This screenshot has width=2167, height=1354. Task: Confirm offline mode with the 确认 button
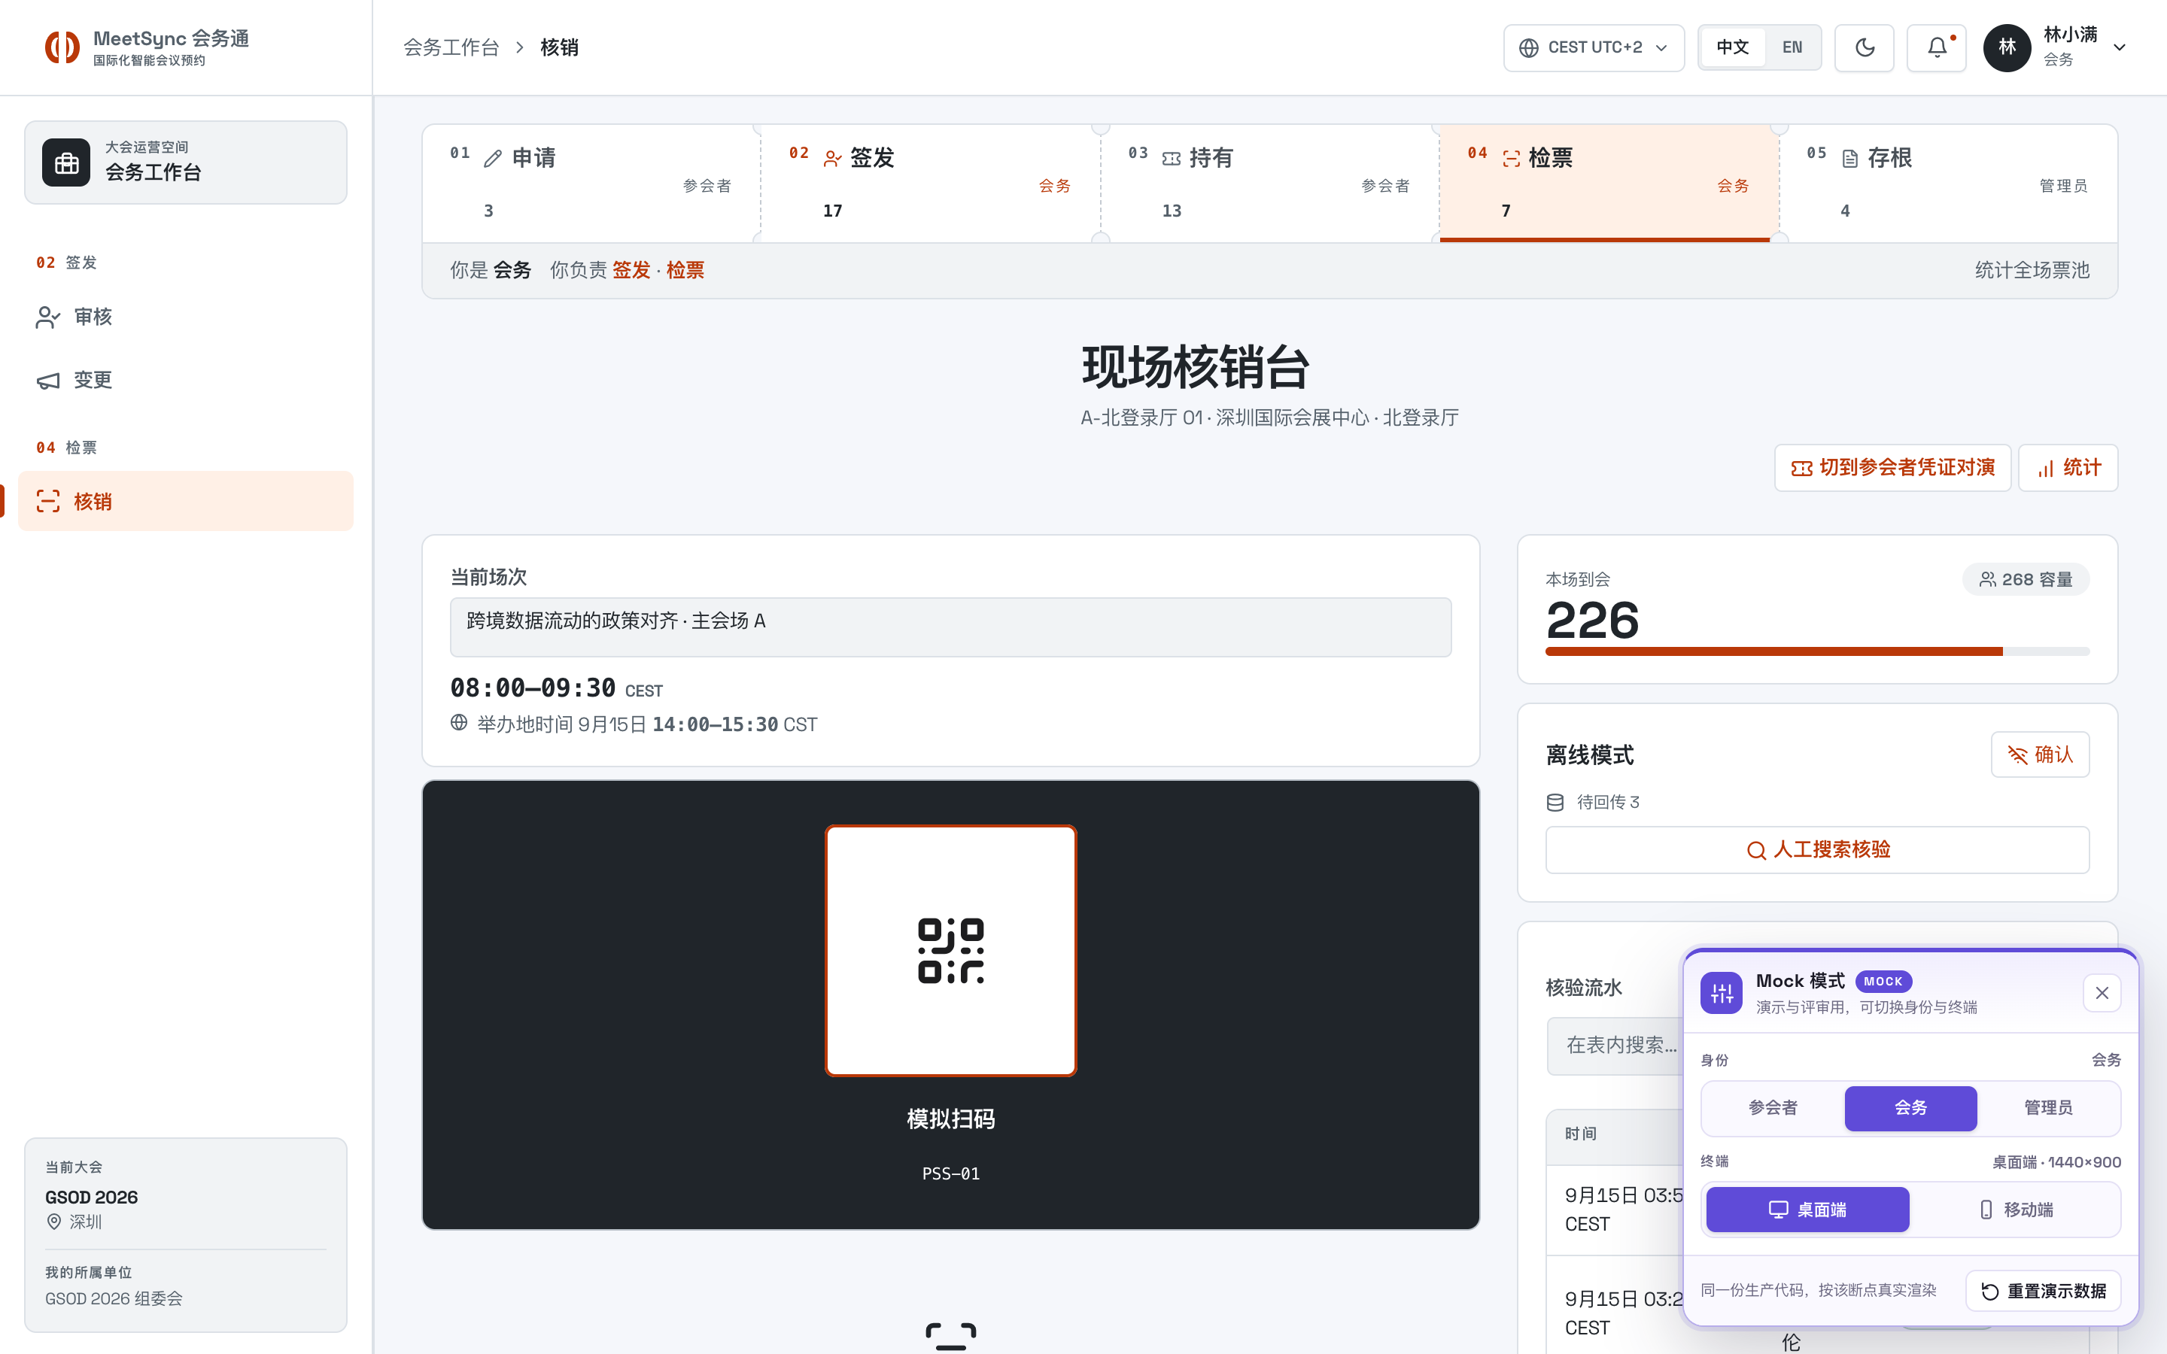click(x=2040, y=755)
